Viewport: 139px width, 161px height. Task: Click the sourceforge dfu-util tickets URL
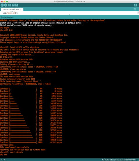click(44, 42)
